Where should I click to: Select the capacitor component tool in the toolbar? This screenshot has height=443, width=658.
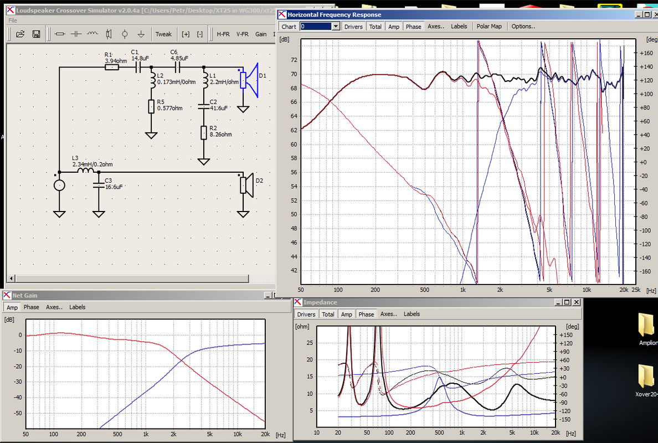click(76, 34)
